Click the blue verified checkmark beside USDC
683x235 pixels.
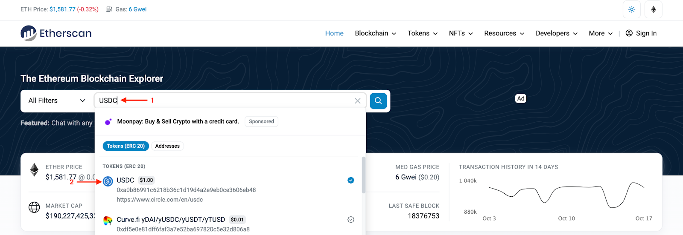[x=351, y=180]
